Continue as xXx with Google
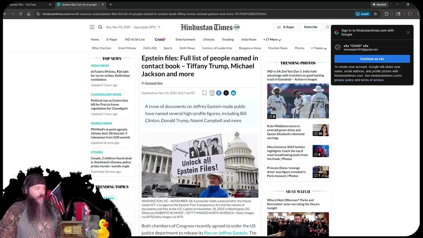 [372, 59]
